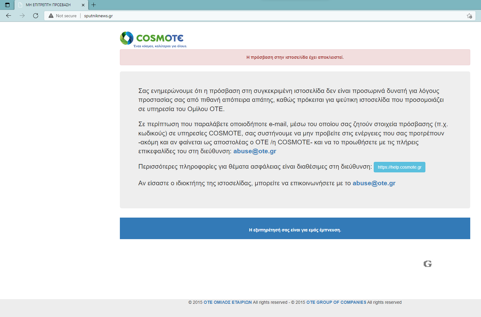Open the tab actions menu icon
This screenshot has height=317, width=481.
(x=7, y=5)
